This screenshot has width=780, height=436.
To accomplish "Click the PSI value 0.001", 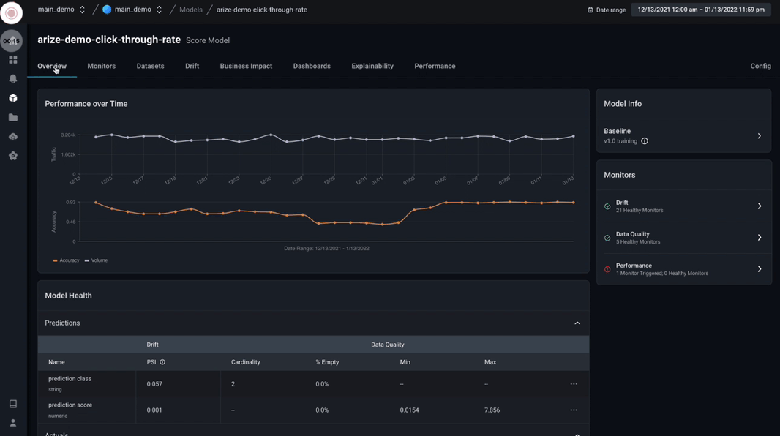I will pos(154,410).
